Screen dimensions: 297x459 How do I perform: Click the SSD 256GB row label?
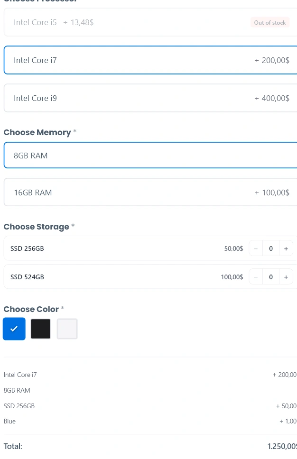pos(27,248)
